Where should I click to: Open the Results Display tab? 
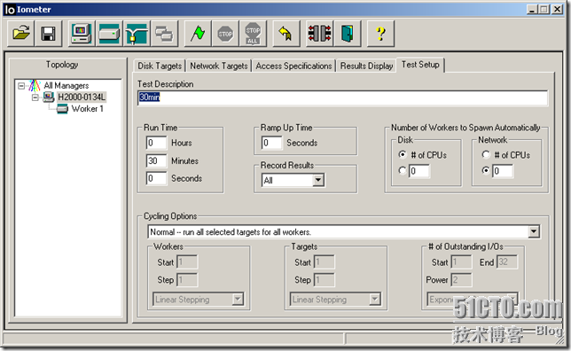pyautogui.click(x=366, y=66)
